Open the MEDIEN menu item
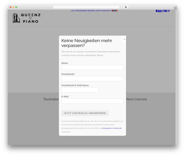Image resolution: width=185 pixels, height=156 pixels. [x=91, y=11]
